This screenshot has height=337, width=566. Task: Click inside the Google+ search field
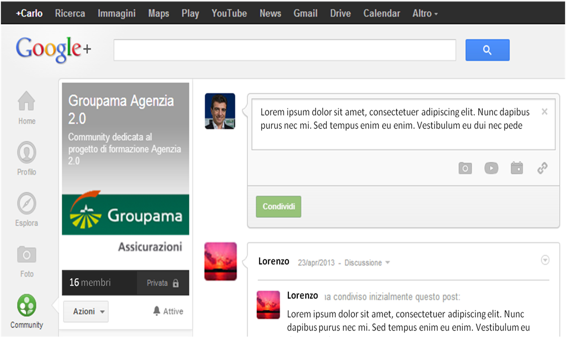pos(285,50)
